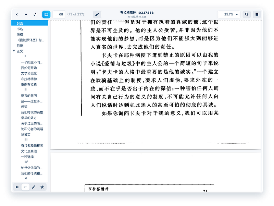Click the 布拉格精神.pdf file name subtitle
The width and height of the screenshot is (274, 206).
pyautogui.click(x=137, y=17)
